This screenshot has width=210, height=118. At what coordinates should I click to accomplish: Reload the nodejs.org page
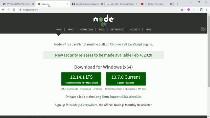(x=14, y=10)
